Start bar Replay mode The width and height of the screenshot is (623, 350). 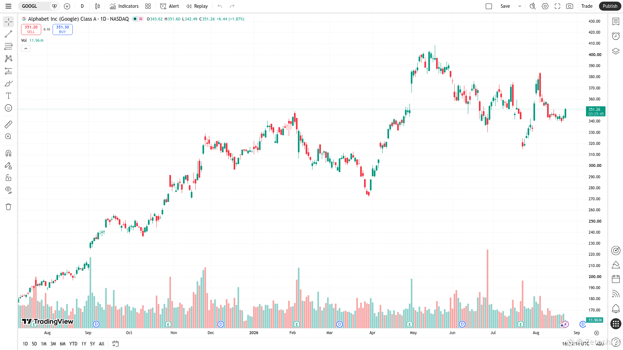pos(197,6)
